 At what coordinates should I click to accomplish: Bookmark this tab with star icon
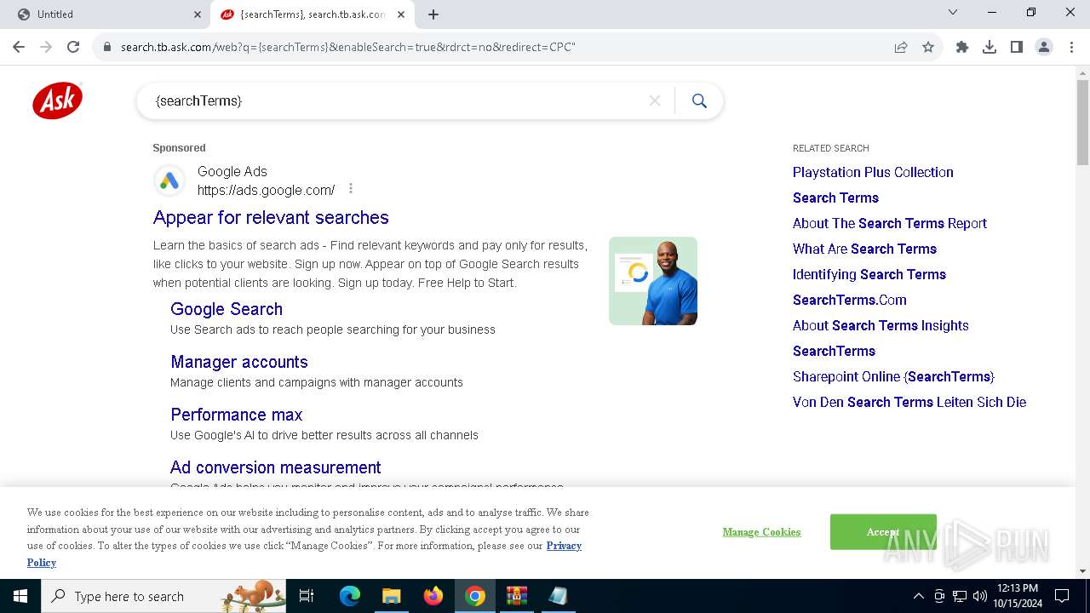pos(928,47)
